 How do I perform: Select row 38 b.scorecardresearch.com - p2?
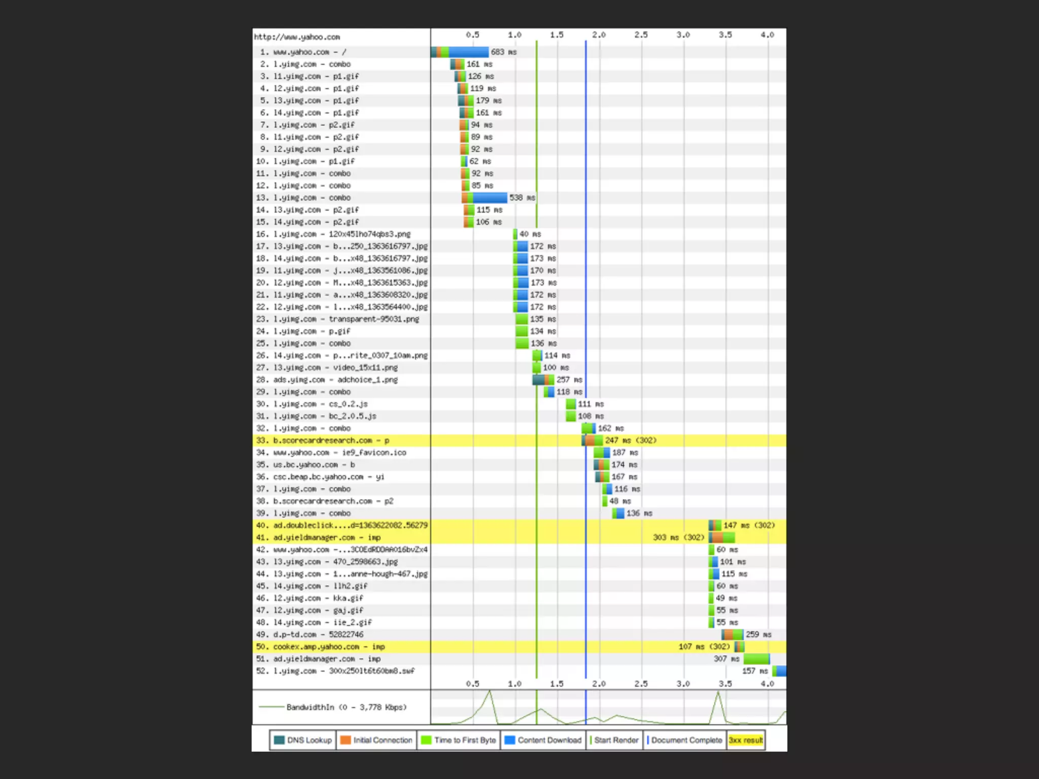[519, 501]
